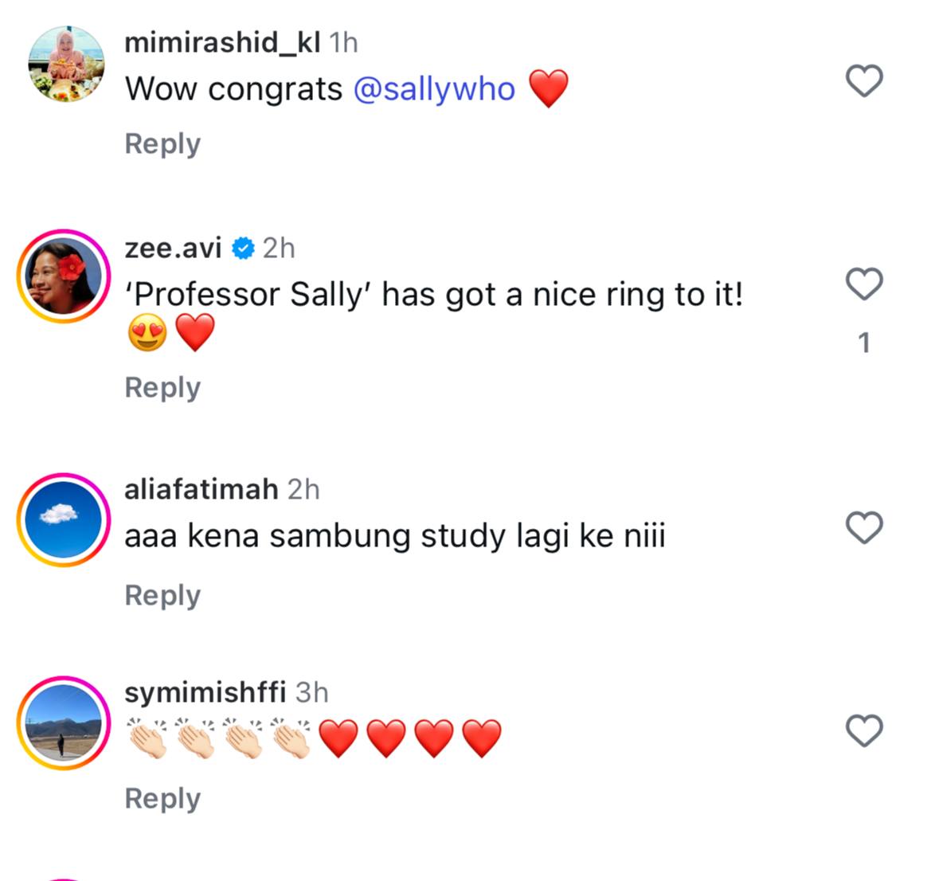View like count on zee.avi's comment
Screen dimensions: 931x881
(864, 343)
